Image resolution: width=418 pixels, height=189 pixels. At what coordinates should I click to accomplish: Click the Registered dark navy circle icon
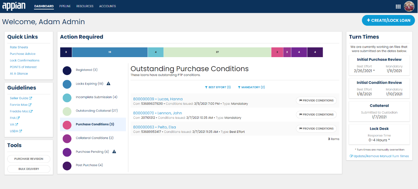coord(67,70)
